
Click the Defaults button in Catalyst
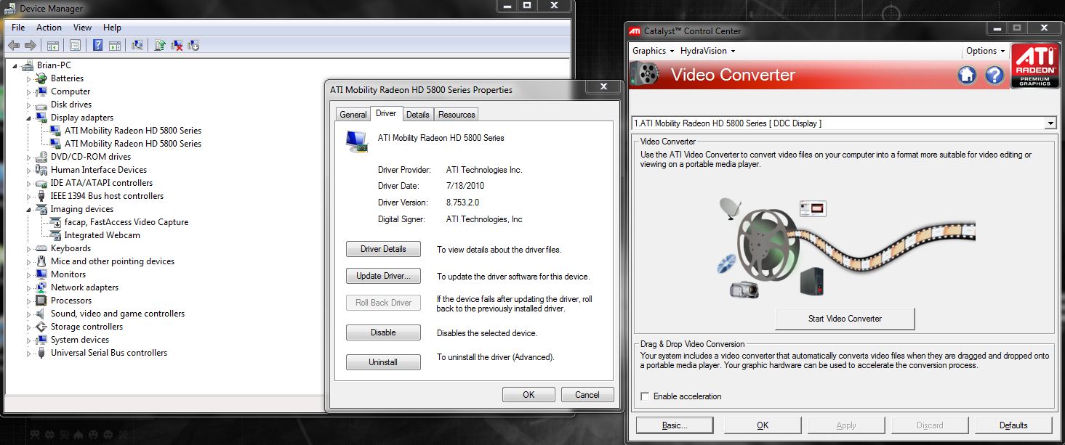point(1013,425)
